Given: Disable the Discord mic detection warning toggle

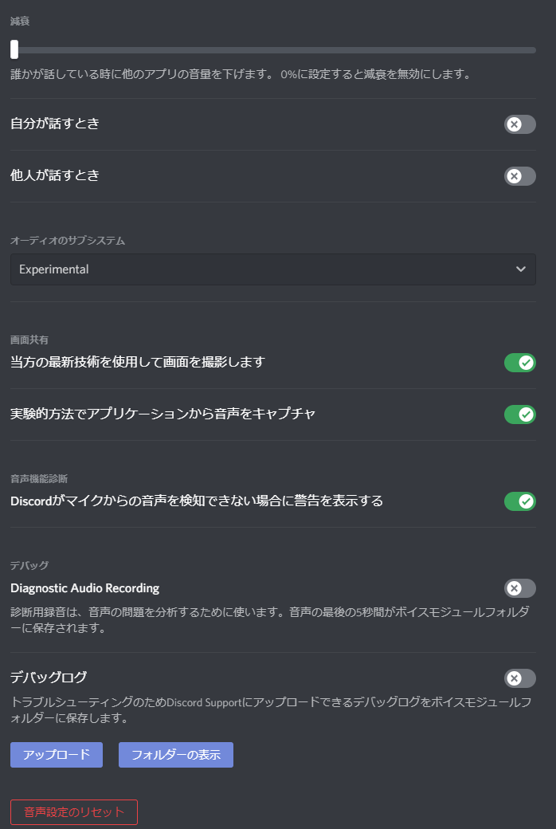Looking at the screenshot, I should [519, 501].
